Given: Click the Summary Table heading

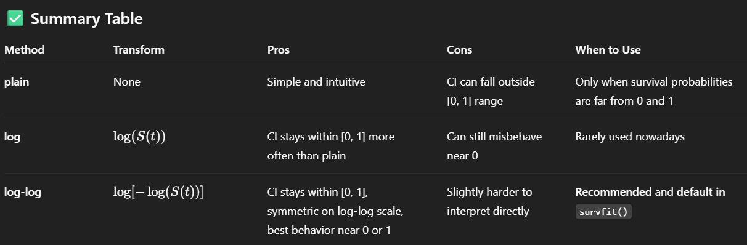Looking at the screenshot, I should [86, 19].
